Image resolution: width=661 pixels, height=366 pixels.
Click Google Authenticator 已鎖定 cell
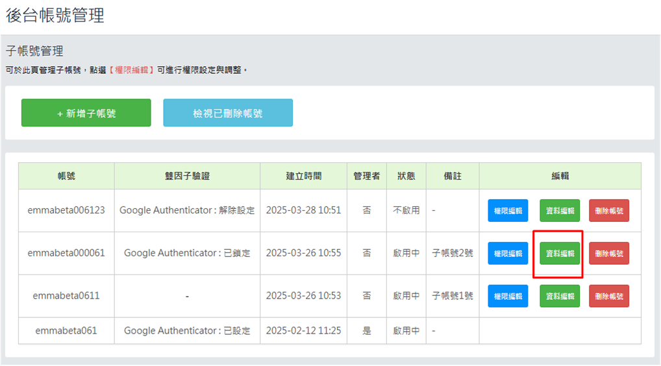pyautogui.click(x=187, y=253)
